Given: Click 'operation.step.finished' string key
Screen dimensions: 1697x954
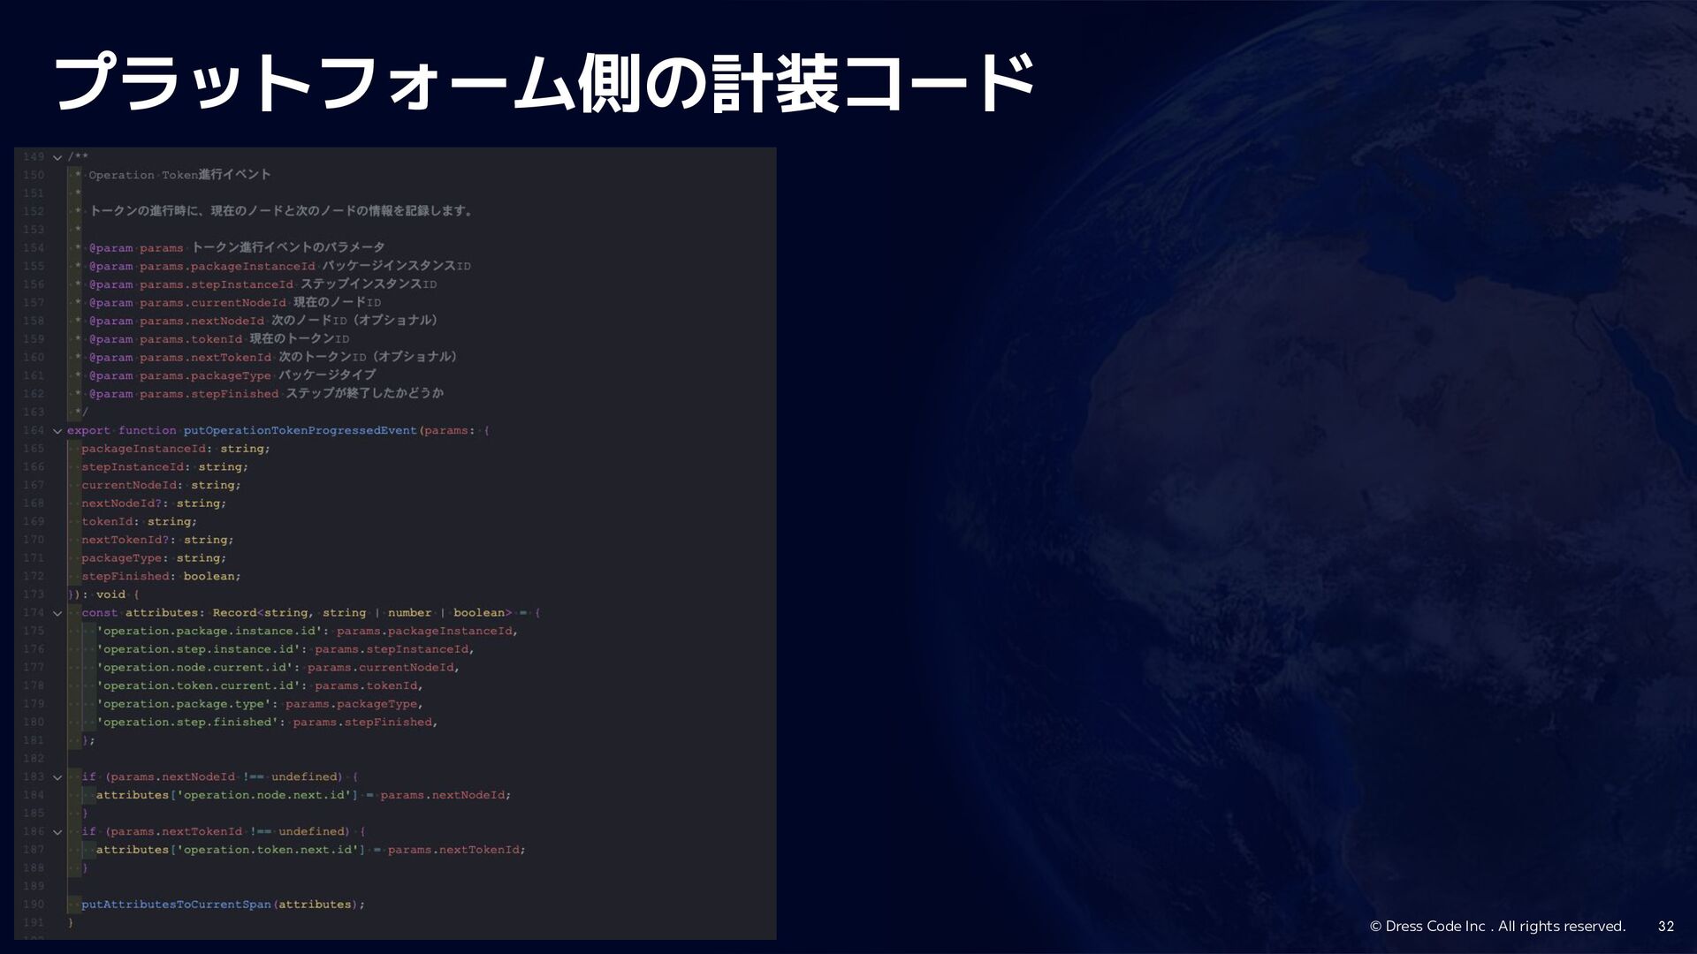Looking at the screenshot, I should (x=187, y=722).
